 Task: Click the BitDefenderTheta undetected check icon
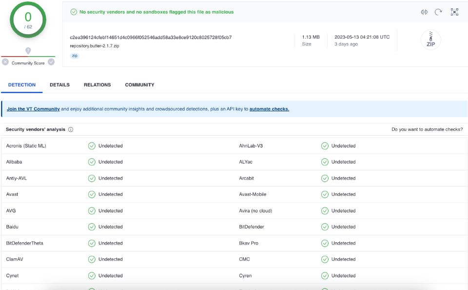pos(92,243)
